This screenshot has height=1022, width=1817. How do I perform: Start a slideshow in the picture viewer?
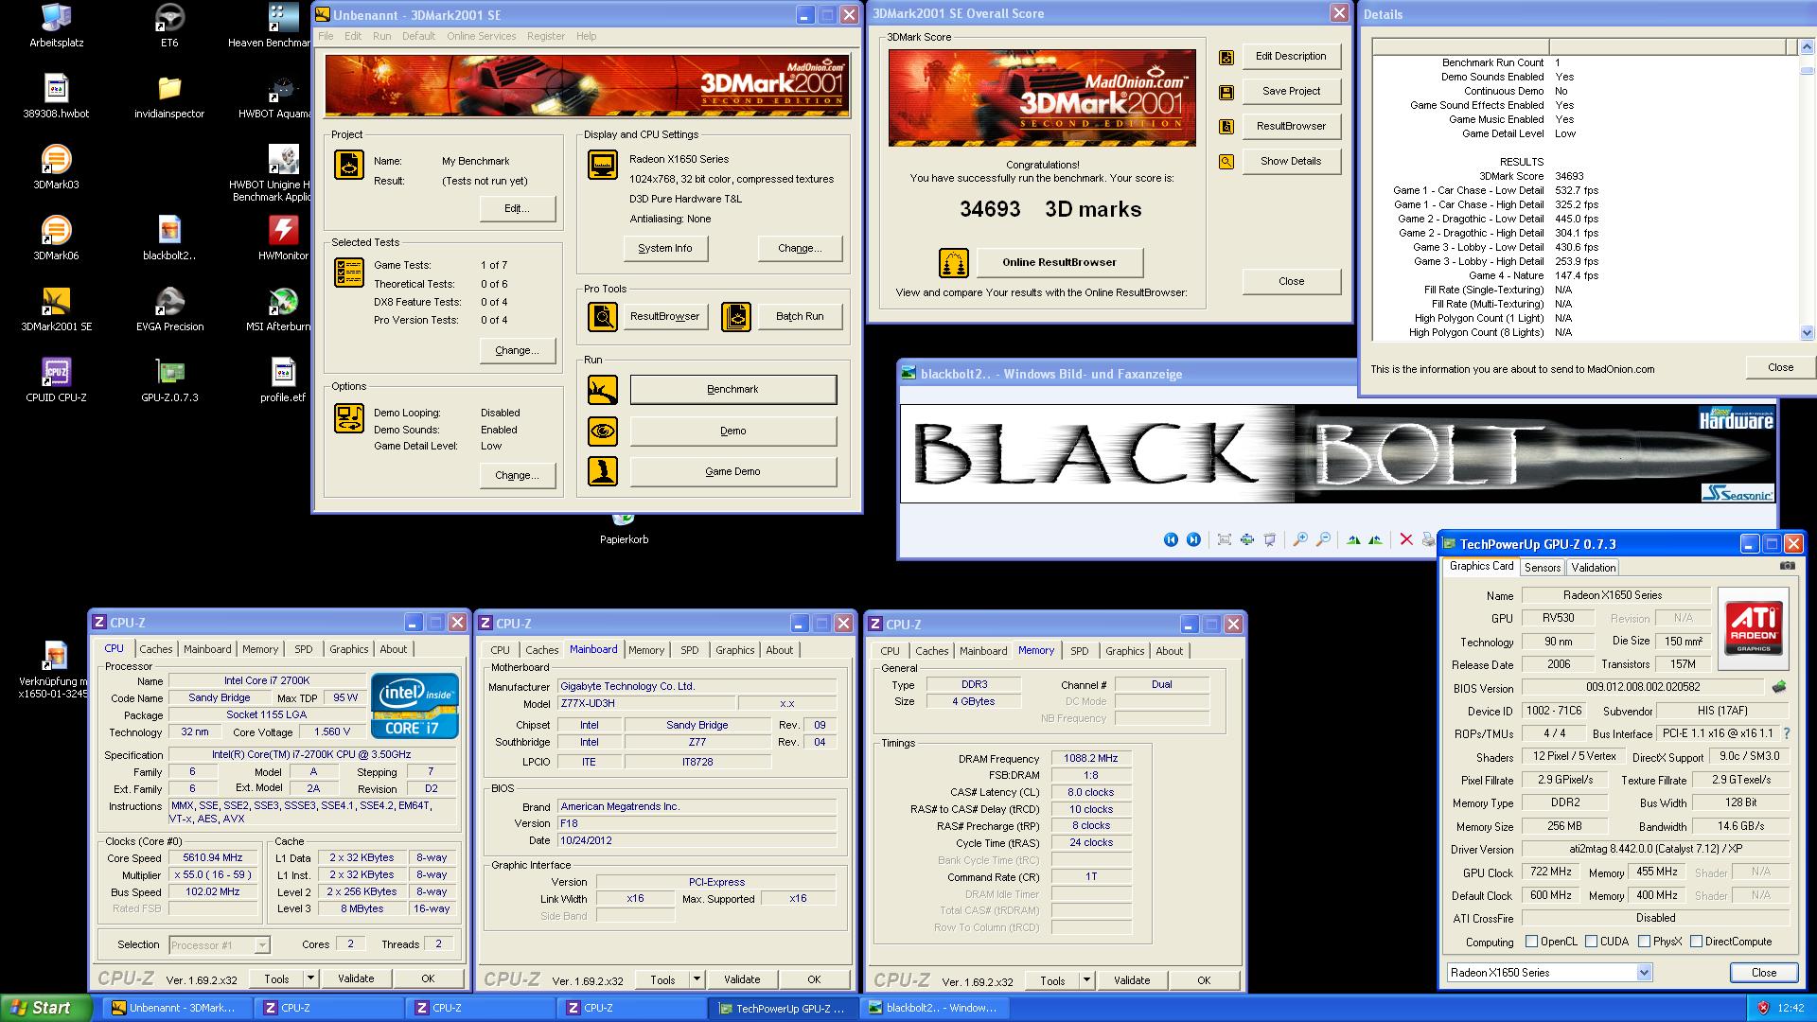click(1270, 539)
